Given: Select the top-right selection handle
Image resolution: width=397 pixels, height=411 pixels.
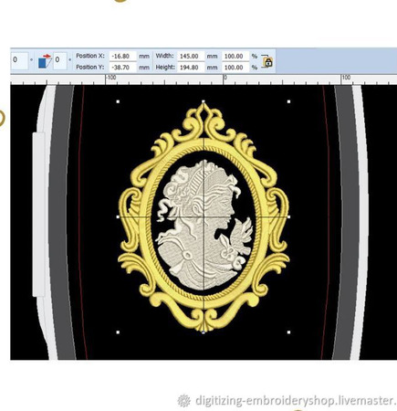Looking at the screenshot, I should (x=288, y=101).
